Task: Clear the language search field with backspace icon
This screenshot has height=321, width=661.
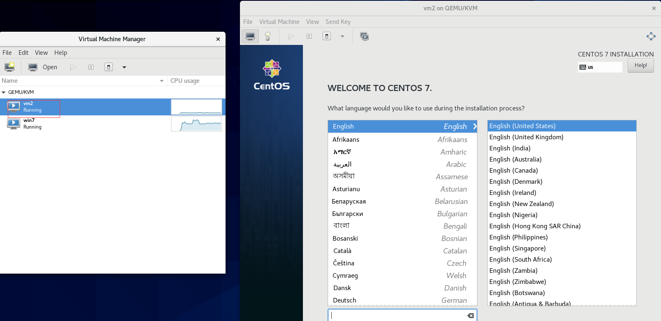Action: coord(470,316)
